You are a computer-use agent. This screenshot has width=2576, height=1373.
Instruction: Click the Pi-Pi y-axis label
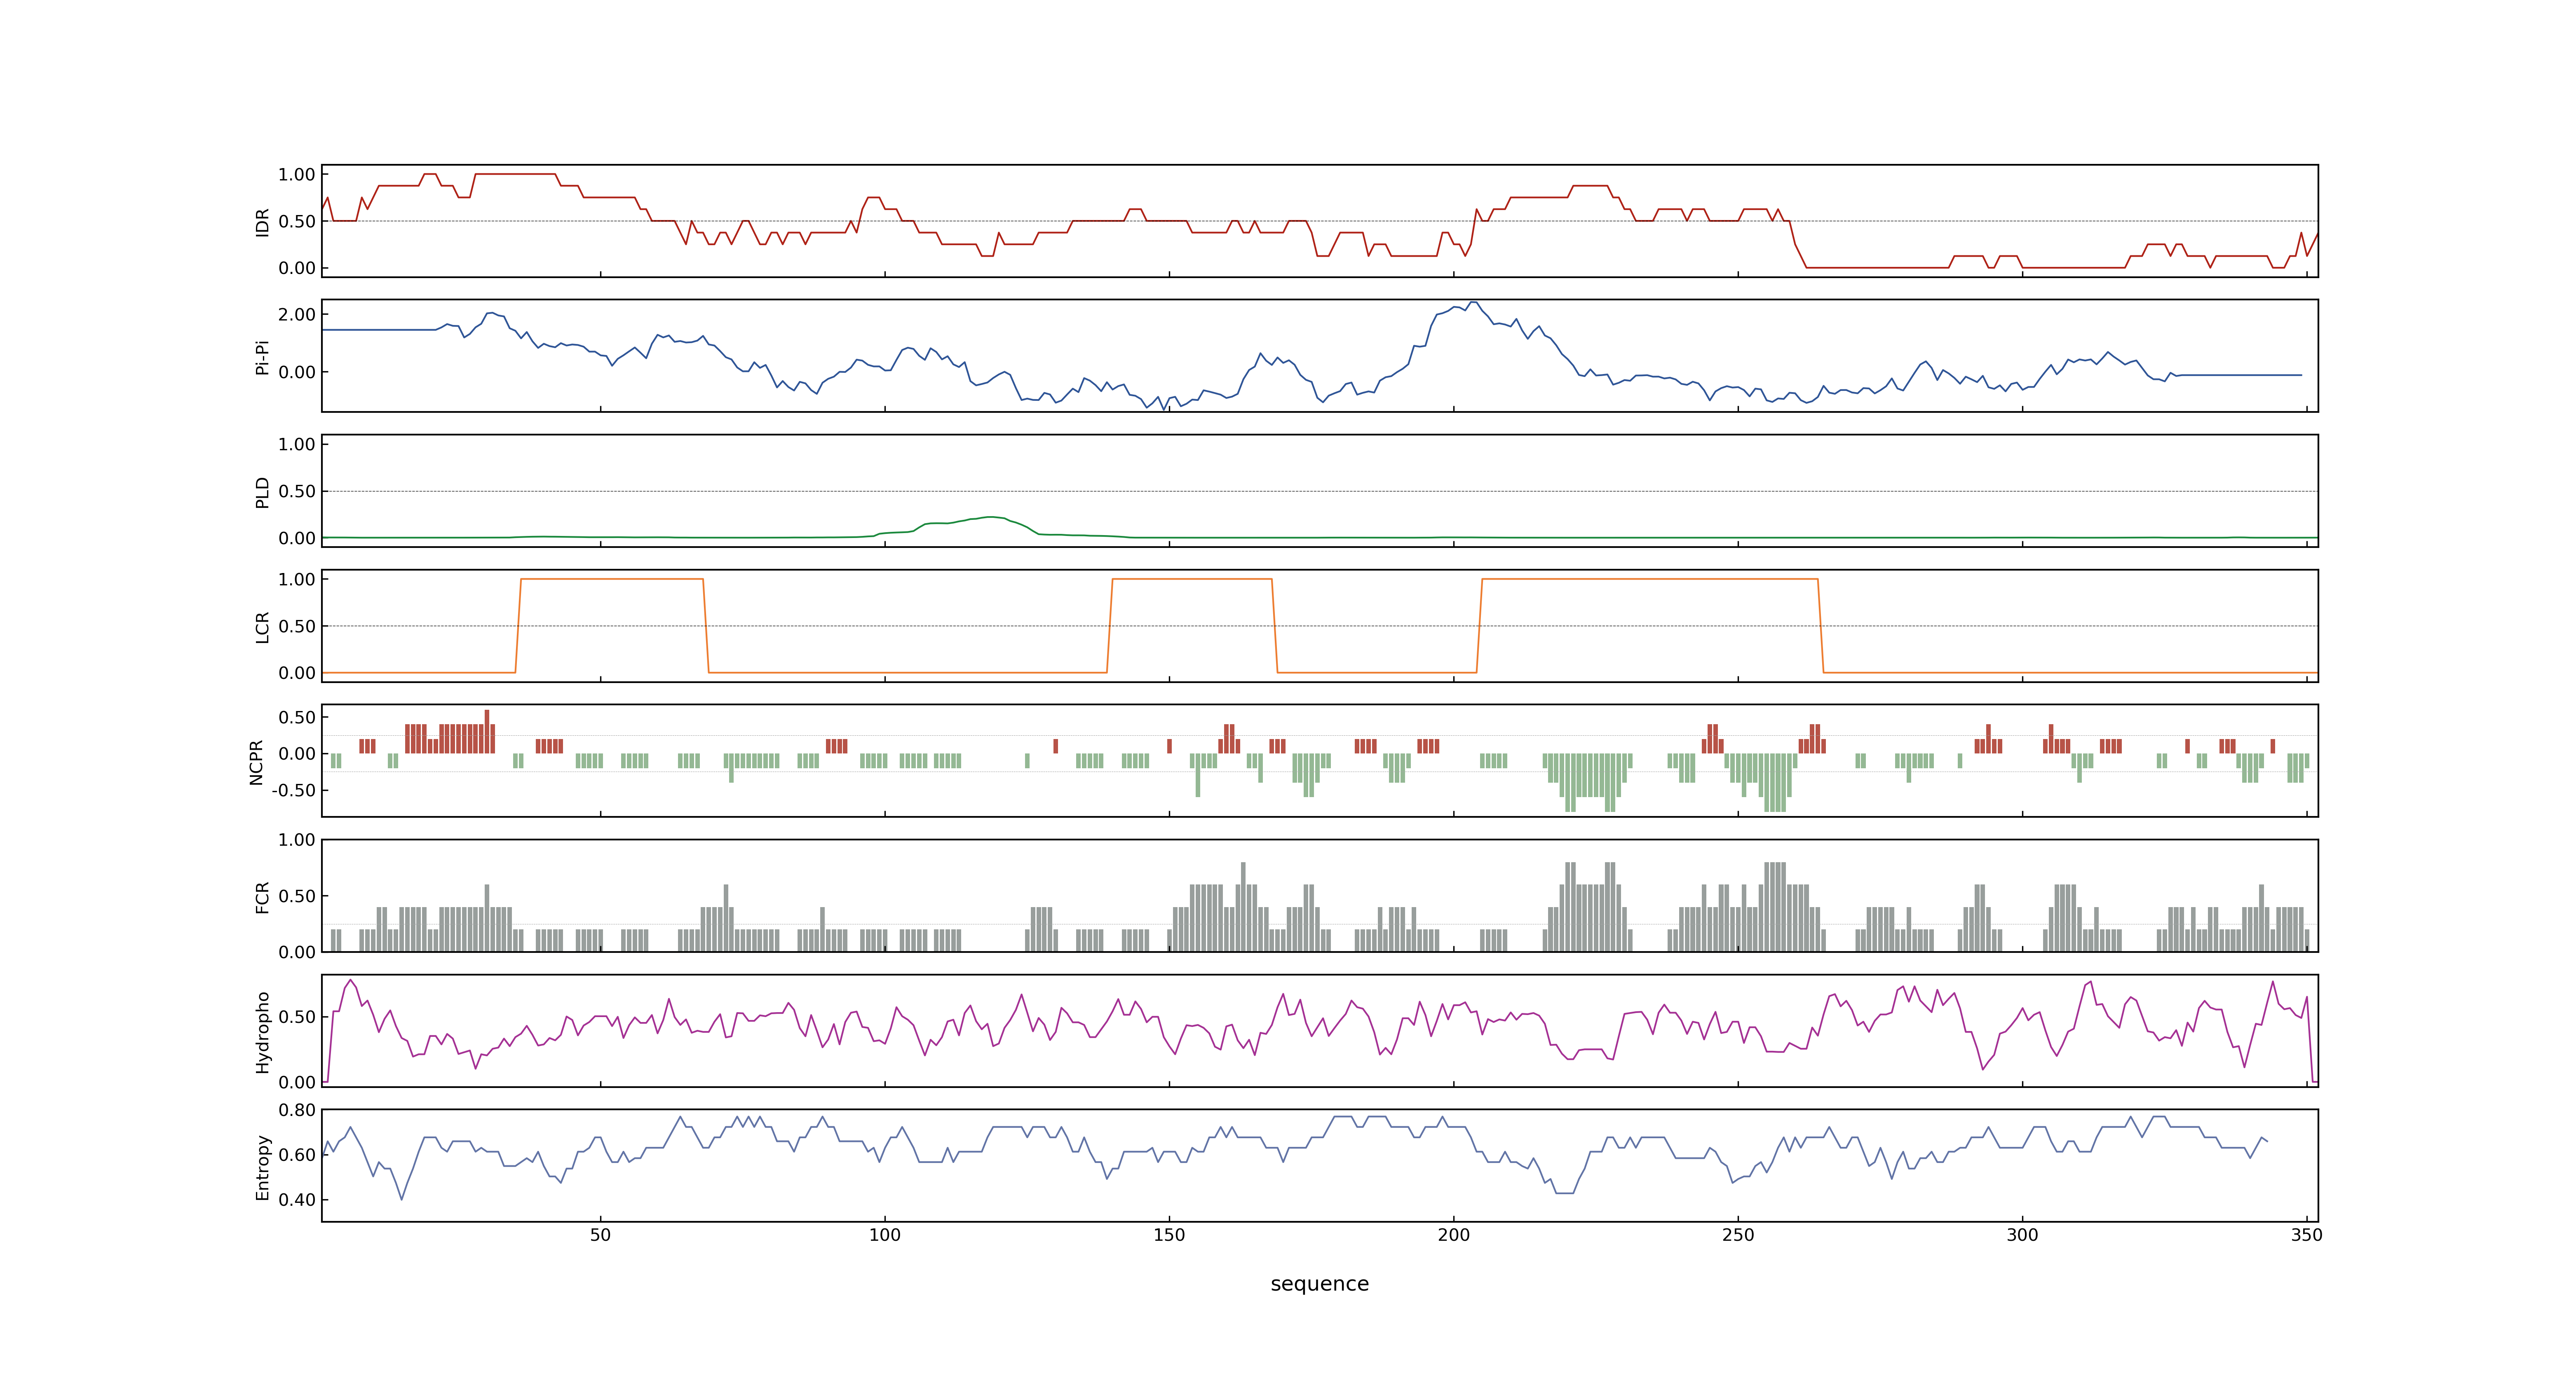tap(262, 357)
